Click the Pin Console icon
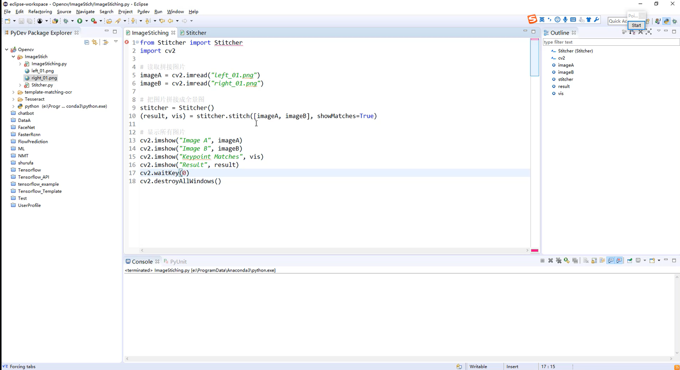 coord(630,260)
